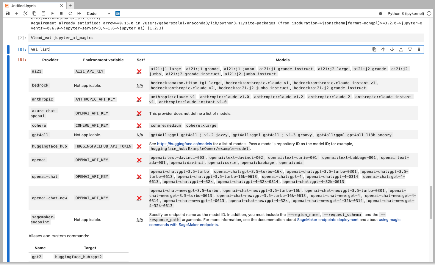Click the azure-chat-openai provider cell
Image resolution: width=435 pixels, height=265 pixels.
44,113
